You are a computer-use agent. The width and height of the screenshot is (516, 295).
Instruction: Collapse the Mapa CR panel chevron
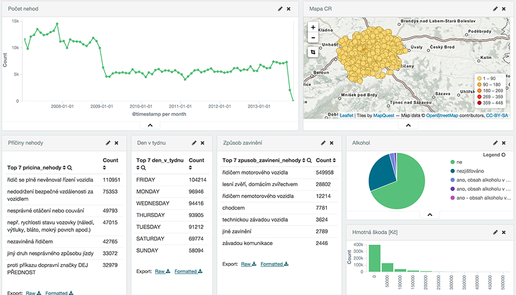tap(408, 125)
